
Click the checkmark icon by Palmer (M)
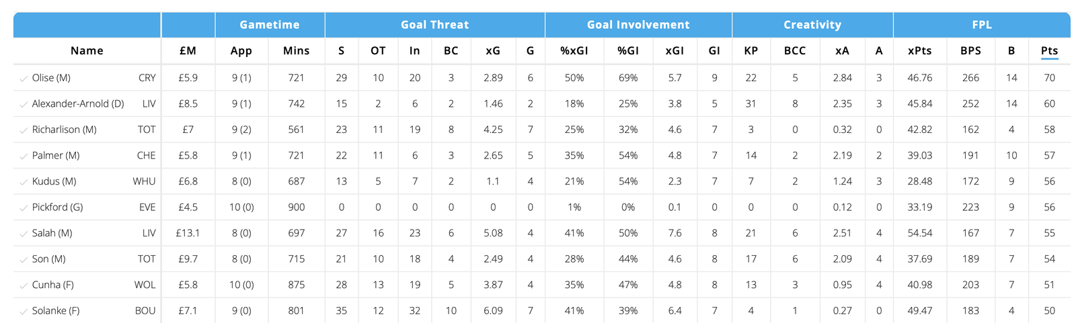(24, 156)
